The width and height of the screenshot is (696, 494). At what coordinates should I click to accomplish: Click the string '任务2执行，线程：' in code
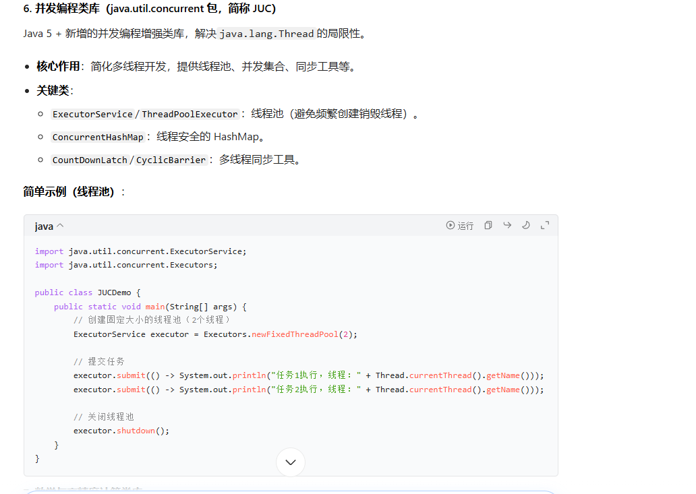point(316,390)
